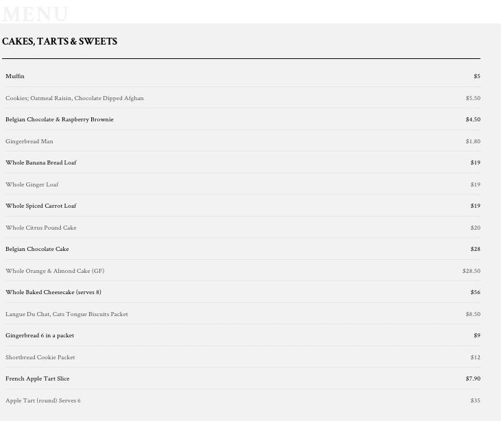Select Whole Citrus Pound Cake
The width and height of the screenshot is (501, 421).
[41, 228]
